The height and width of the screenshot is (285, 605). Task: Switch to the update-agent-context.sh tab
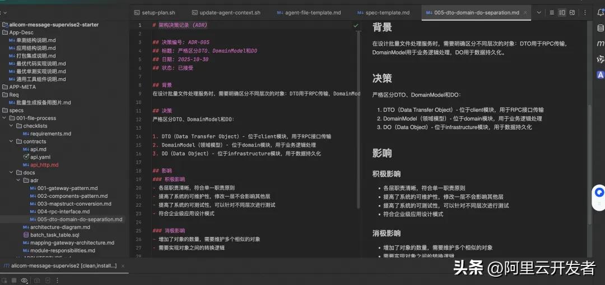coord(226,13)
